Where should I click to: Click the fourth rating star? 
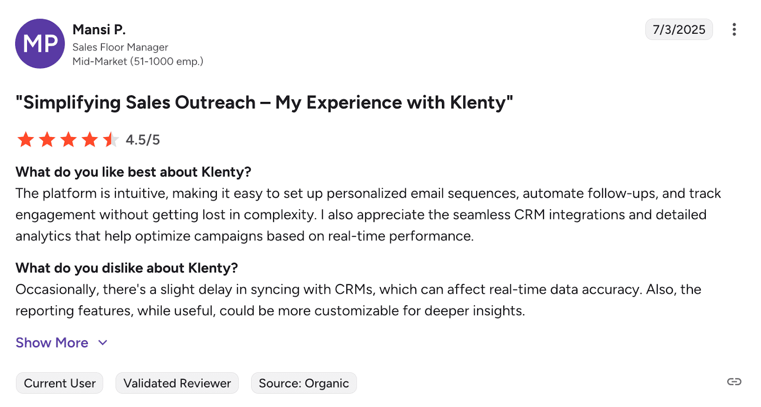(x=89, y=140)
